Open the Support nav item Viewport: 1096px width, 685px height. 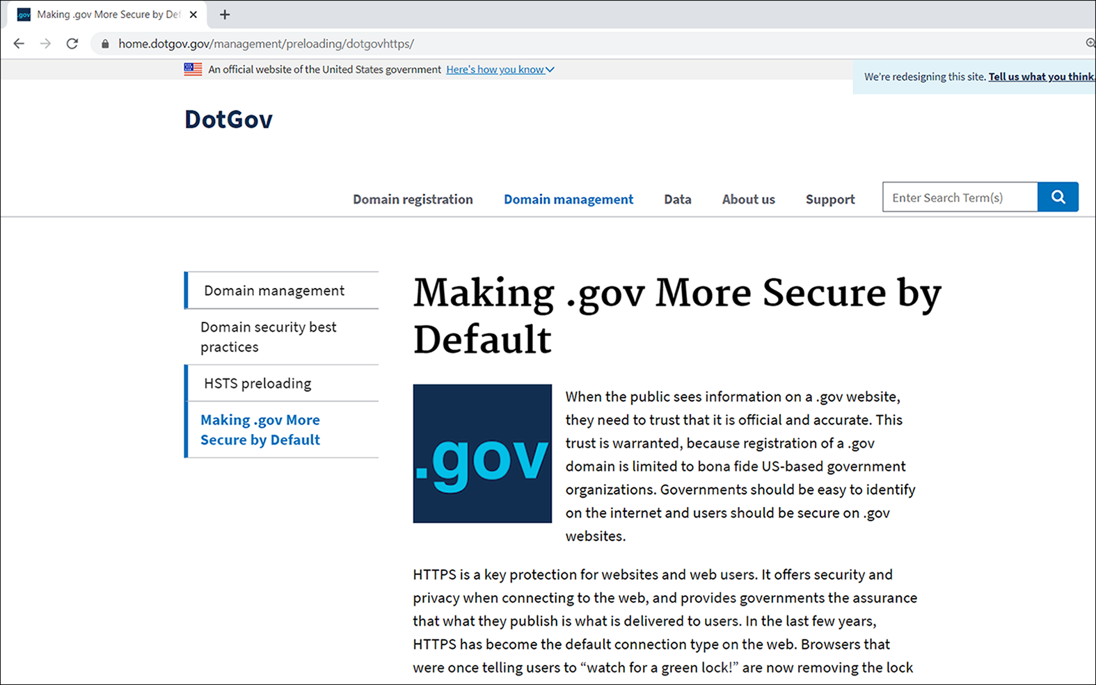tap(830, 200)
